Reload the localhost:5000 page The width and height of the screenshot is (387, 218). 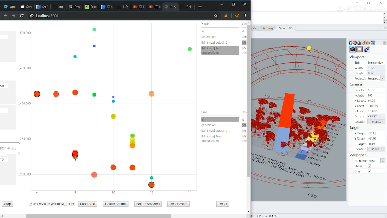click(x=22, y=16)
